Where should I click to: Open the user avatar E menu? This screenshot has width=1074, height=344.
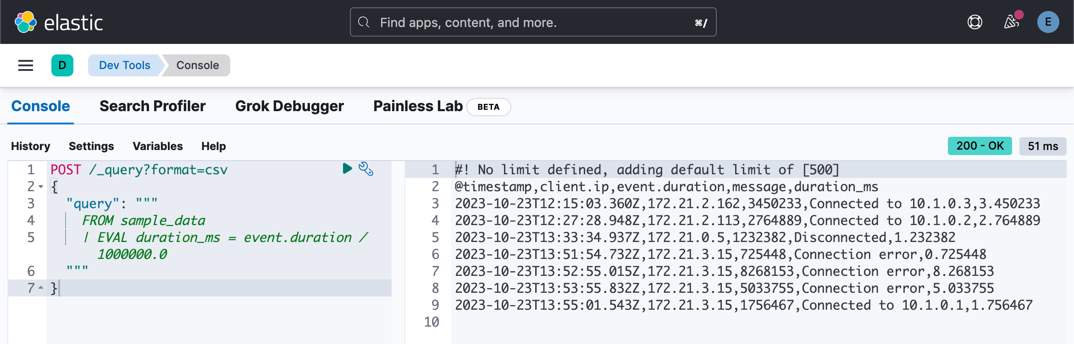(1048, 22)
